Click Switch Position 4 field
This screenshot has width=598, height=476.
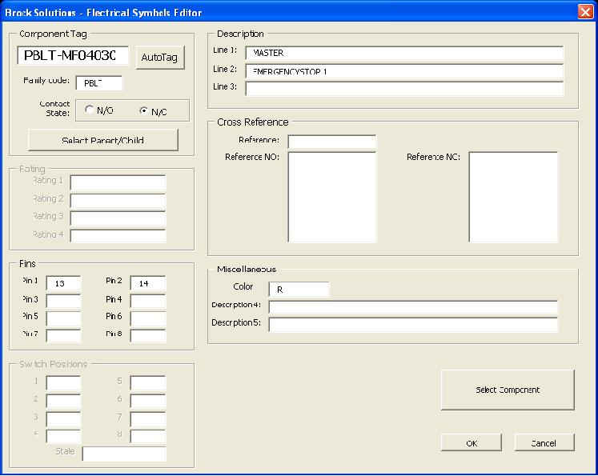(x=63, y=436)
